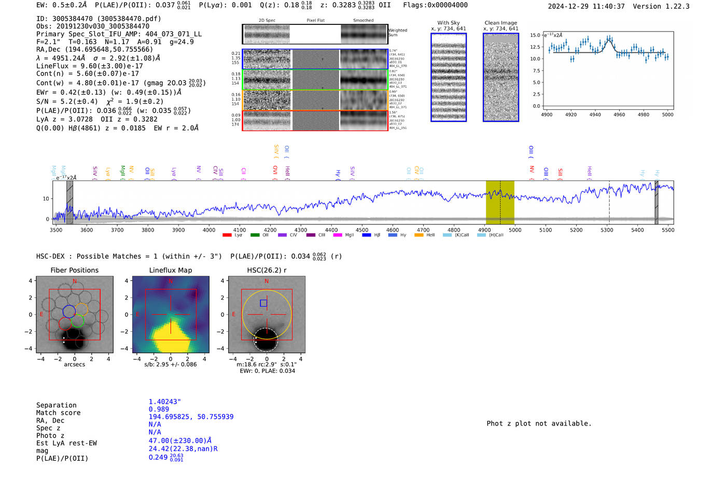Click the S/N = 5.2(±0.4) value
Screen dimensions: 726x494
coord(67,101)
